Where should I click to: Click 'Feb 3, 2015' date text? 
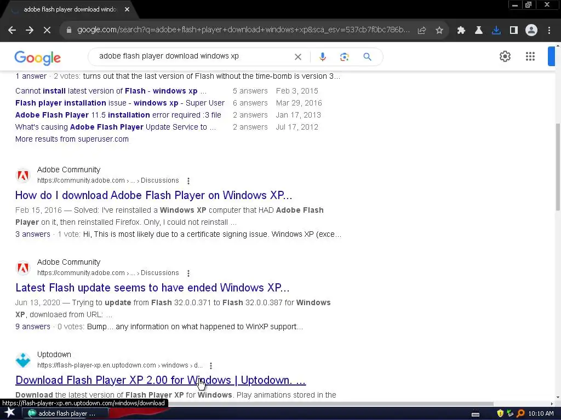pos(297,91)
